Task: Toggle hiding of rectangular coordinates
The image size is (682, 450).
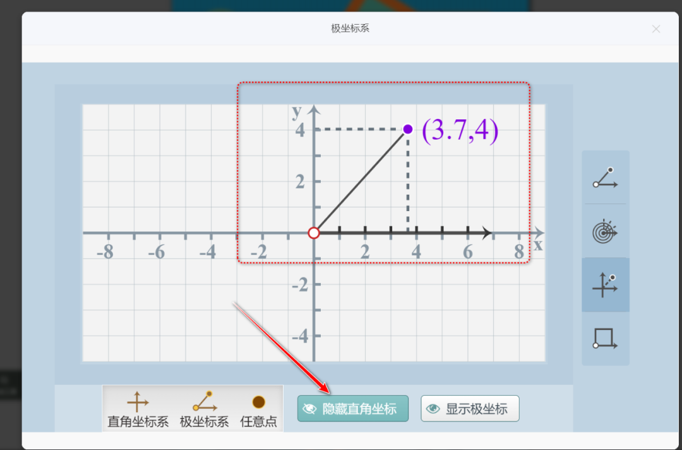Action: tap(352, 408)
